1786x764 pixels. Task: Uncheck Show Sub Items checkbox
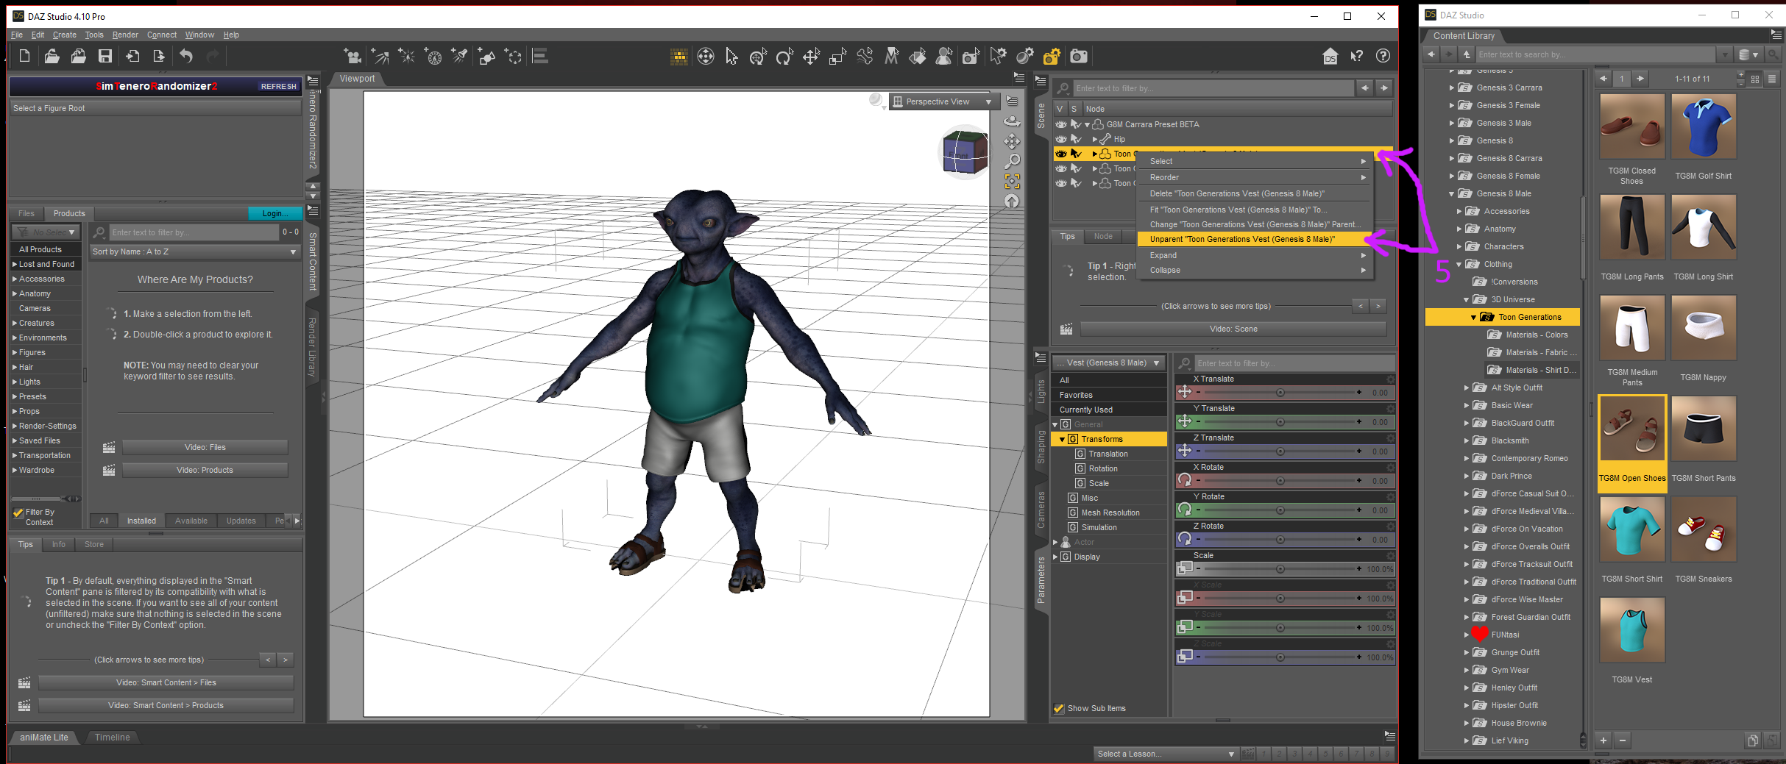[x=1059, y=708]
